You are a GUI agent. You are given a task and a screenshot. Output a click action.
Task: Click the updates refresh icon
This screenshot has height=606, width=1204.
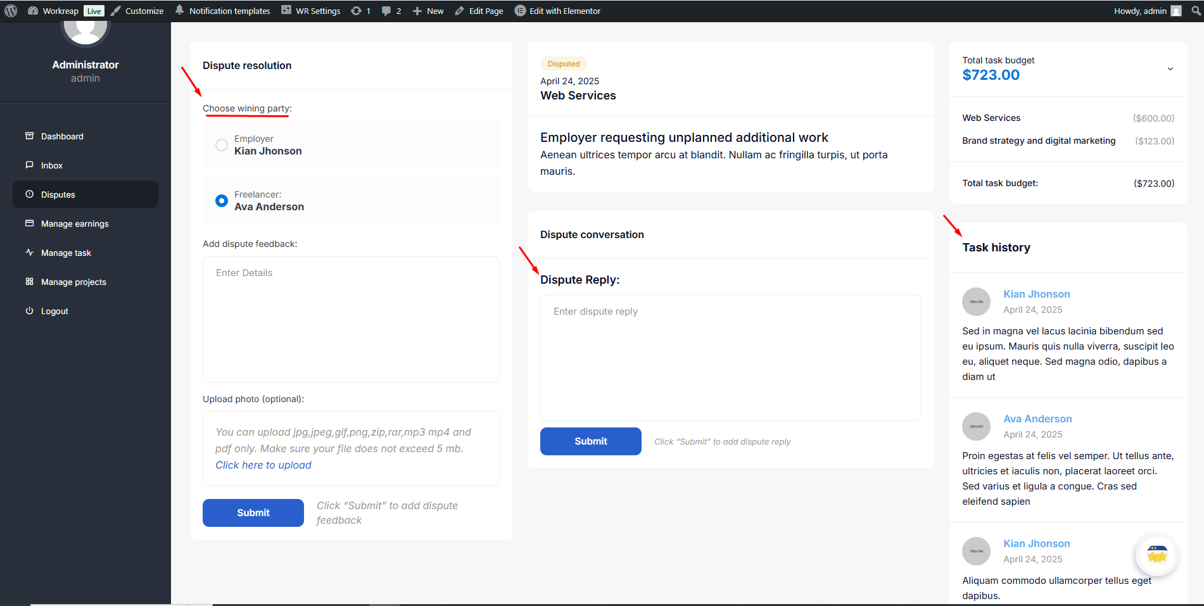click(x=357, y=11)
